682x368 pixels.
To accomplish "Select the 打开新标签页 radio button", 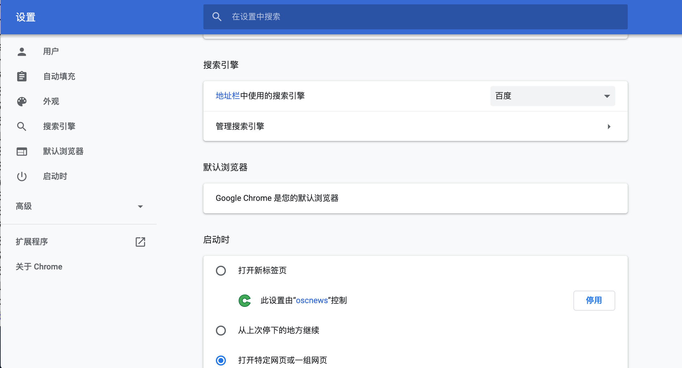I will [x=221, y=271].
